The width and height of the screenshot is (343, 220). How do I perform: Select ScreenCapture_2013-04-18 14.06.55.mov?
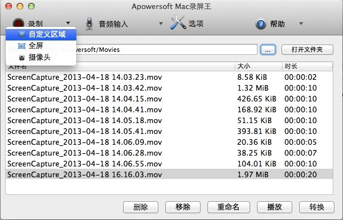point(85,164)
